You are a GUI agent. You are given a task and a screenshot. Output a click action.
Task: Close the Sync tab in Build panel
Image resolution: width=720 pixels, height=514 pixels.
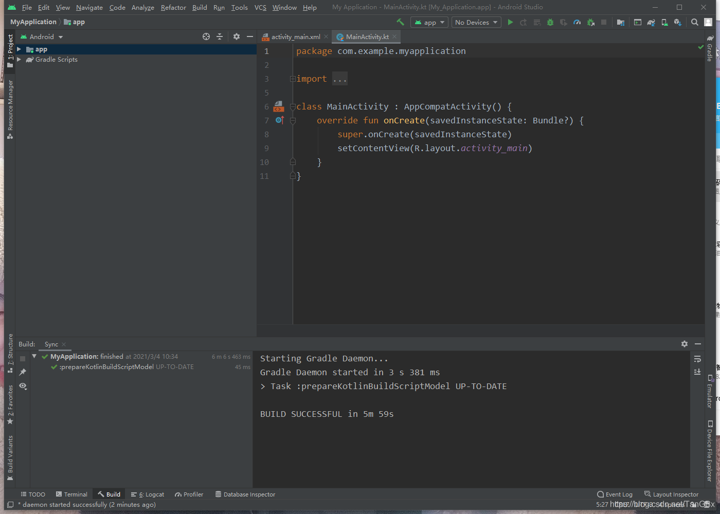pyautogui.click(x=64, y=344)
